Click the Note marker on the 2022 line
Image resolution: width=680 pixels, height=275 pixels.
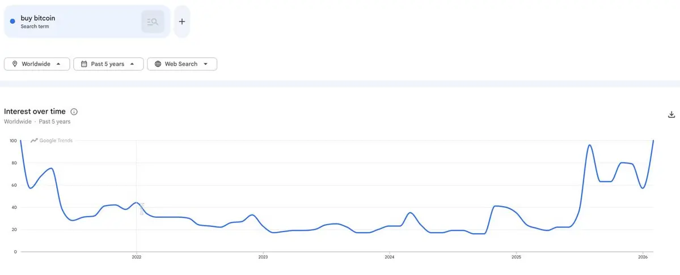[x=142, y=209]
